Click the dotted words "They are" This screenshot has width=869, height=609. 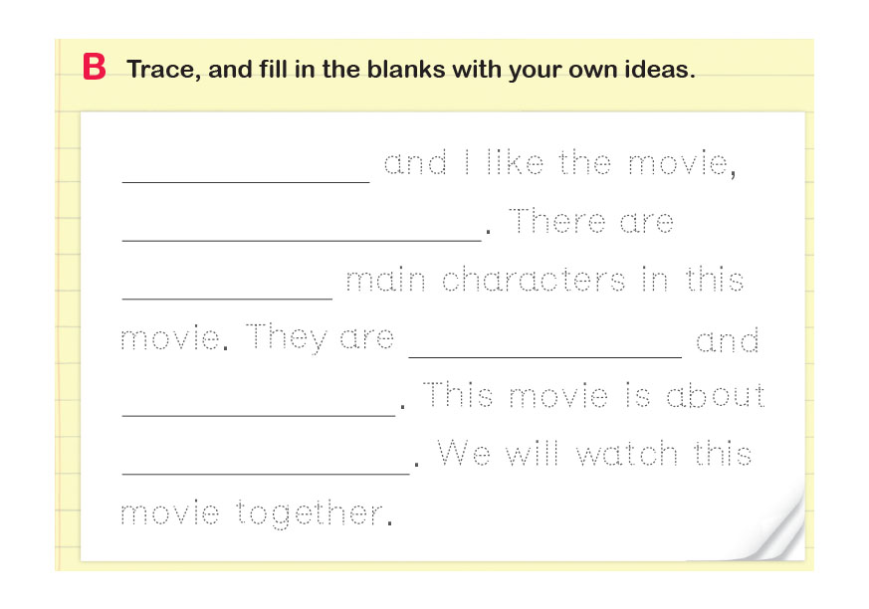[320, 338]
